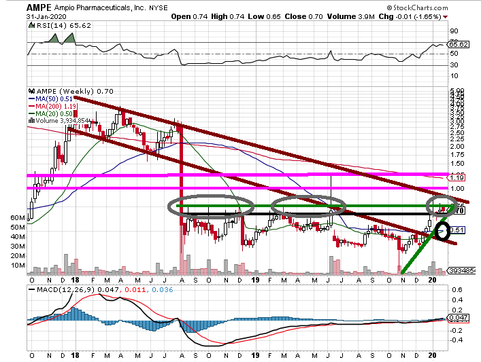Click the red 0.011 MACD signal value
The image size is (481, 362).
point(135,290)
